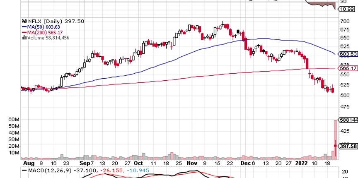Click the Dec date axis label

(x=246, y=163)
